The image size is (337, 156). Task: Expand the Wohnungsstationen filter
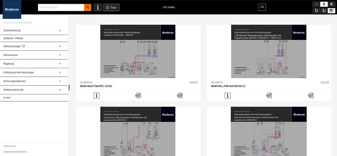60,81
